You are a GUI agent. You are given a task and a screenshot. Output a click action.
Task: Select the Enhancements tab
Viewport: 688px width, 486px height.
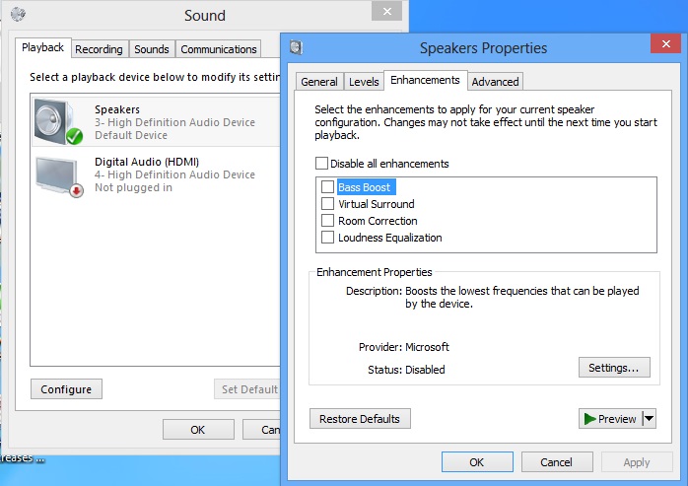pos(425,80)
